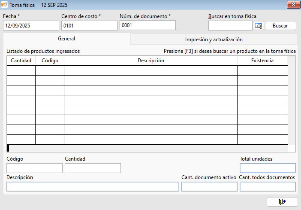Click the search lookup icon beside Buscar field
301x210 pixels.
[258, 26]
